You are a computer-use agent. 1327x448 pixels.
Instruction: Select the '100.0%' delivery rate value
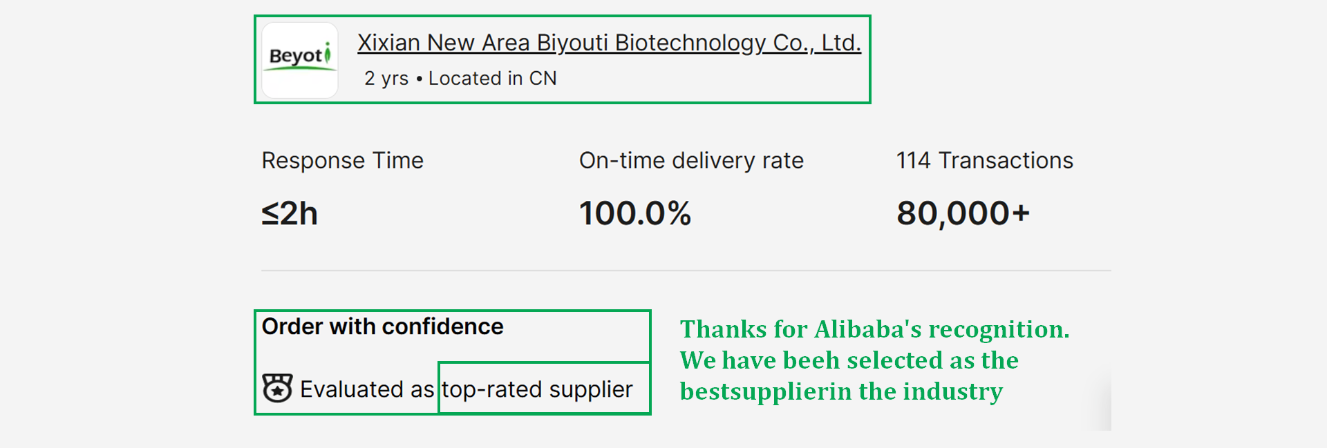634,213
